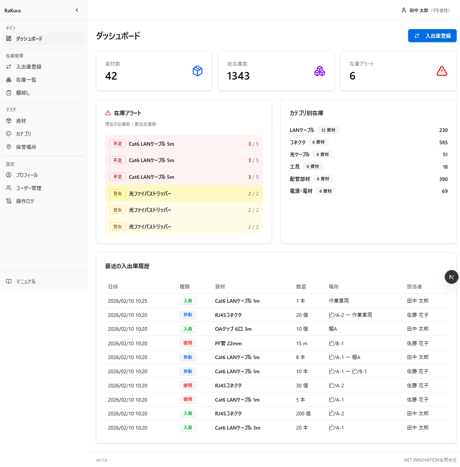
Task: Click the blue 入出庫登録 button
Action: pos(432,36)
